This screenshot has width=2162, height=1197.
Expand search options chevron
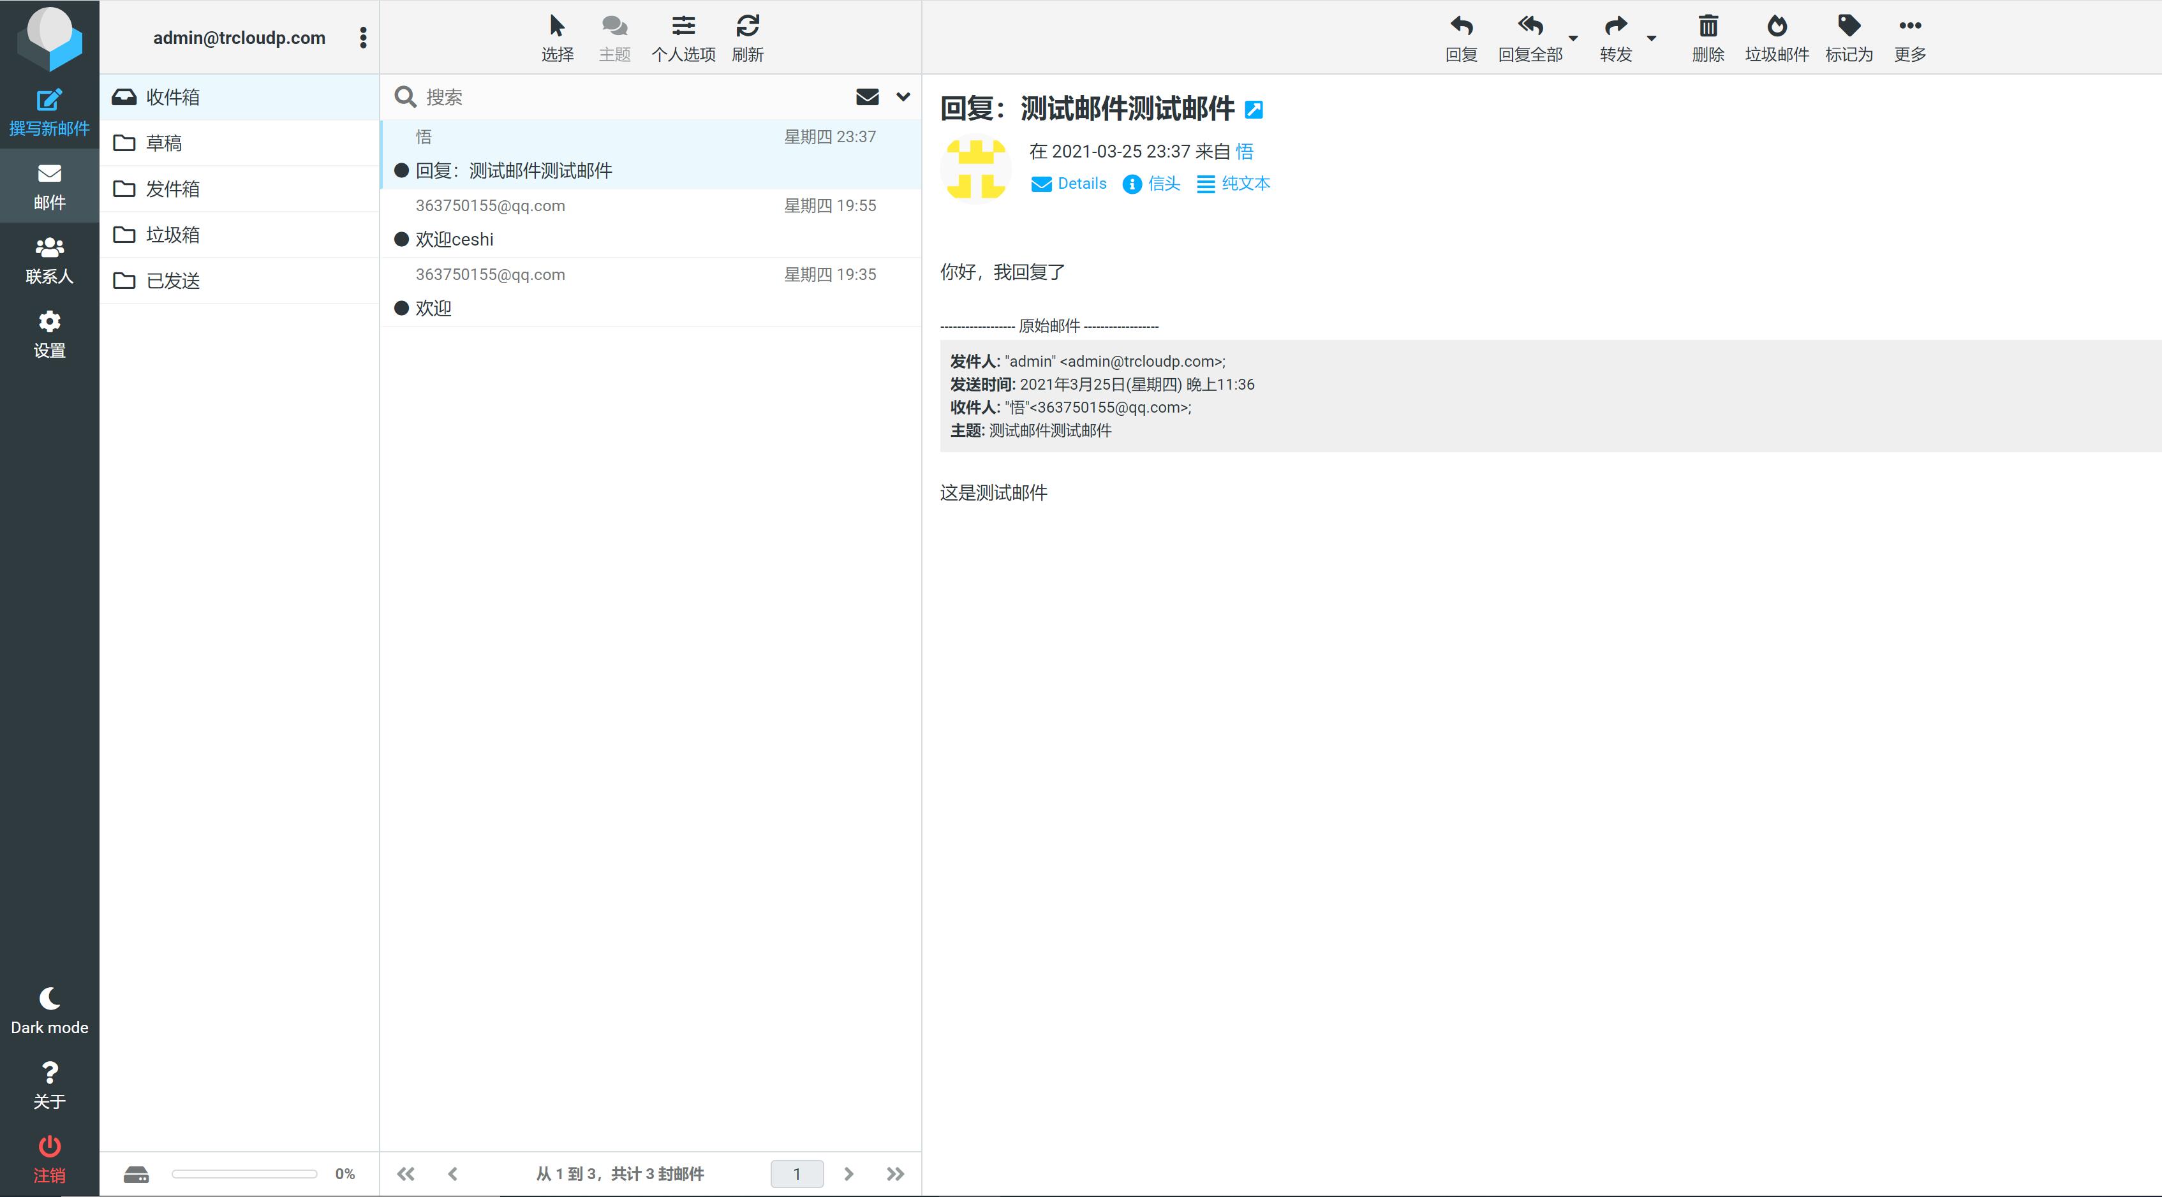pyautogui.click(x=903, y=96)
